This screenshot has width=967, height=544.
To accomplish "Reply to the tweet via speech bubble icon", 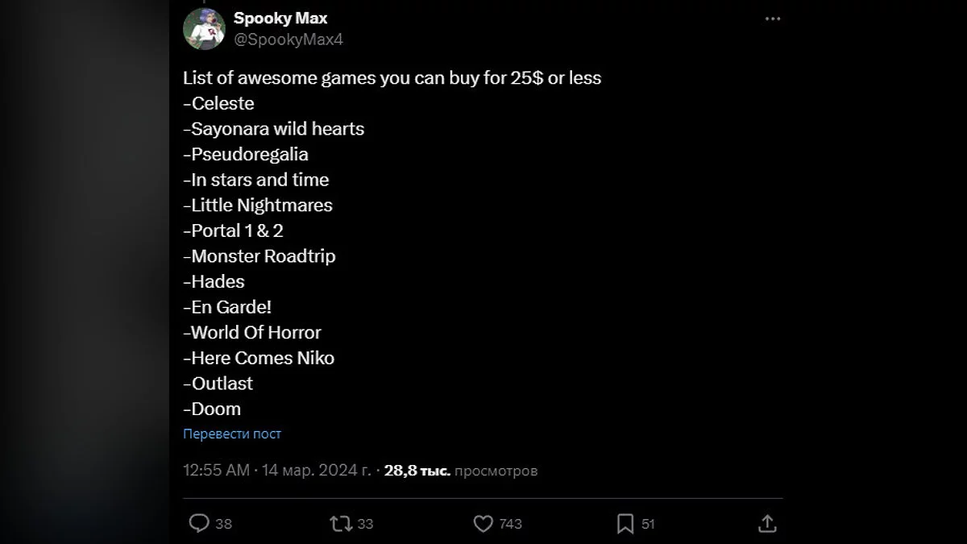I will pos(199,524).
